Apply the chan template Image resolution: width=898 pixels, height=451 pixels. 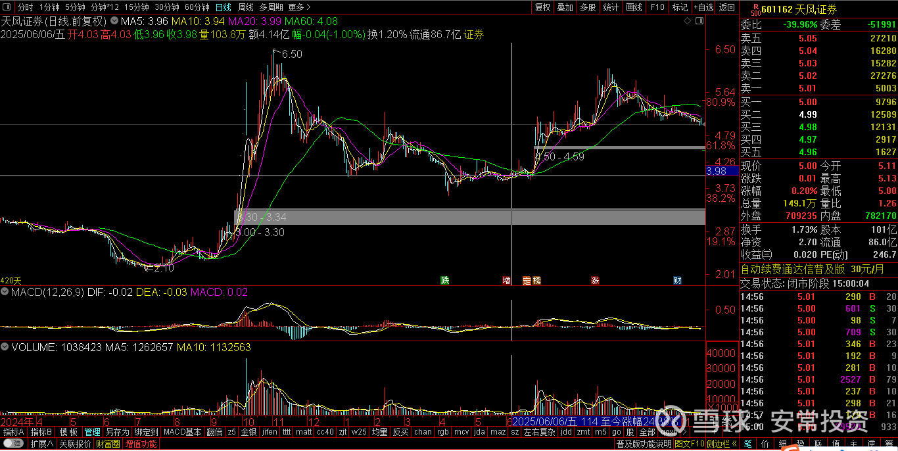point(422,433)
